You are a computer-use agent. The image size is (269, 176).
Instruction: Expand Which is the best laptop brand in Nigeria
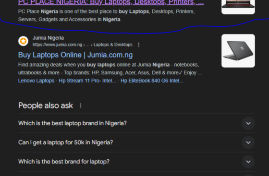(x=248, y=123)
